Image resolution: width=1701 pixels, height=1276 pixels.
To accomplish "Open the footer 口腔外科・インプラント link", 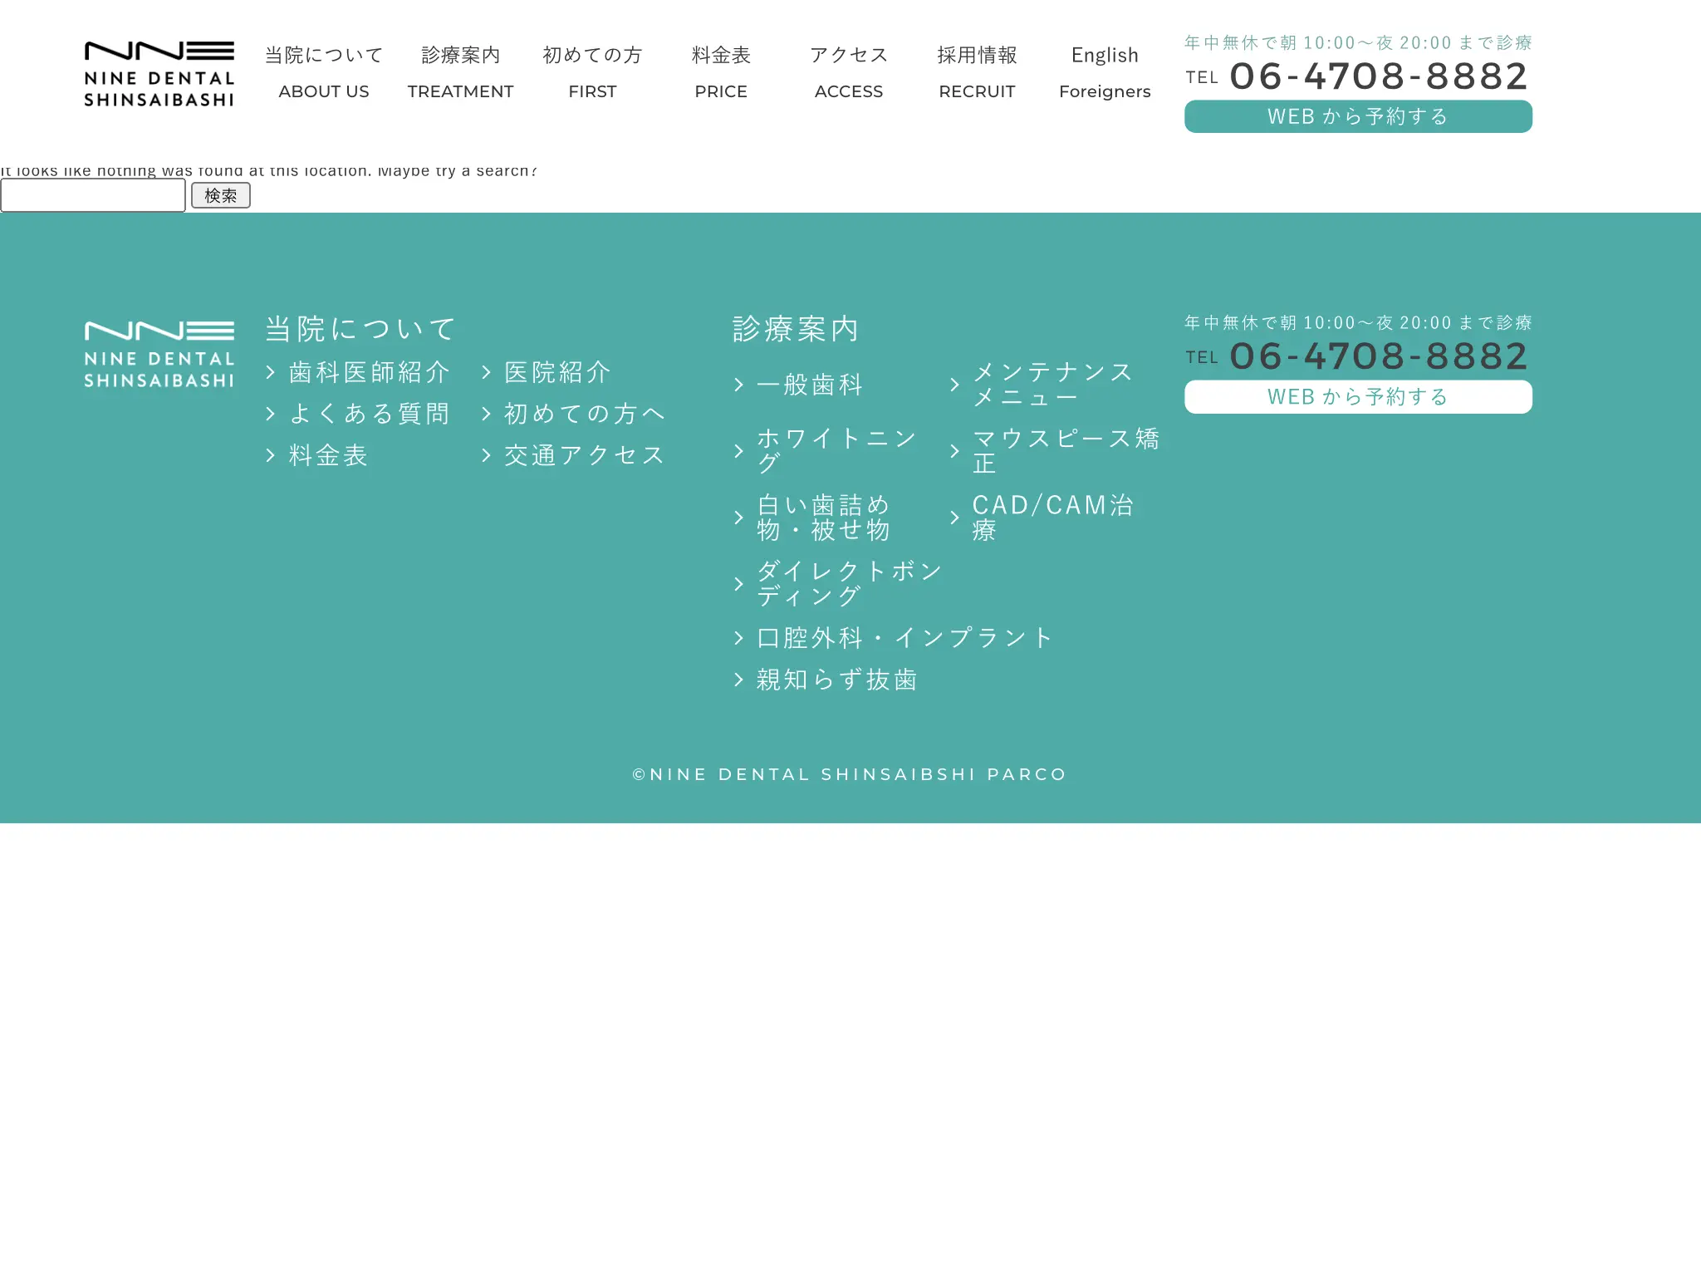I will click(904, 638).
